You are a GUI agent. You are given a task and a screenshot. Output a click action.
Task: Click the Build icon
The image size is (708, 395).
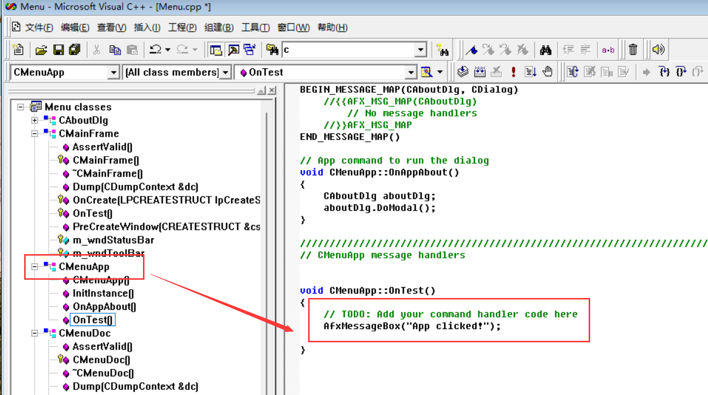(x=480, y=72)
